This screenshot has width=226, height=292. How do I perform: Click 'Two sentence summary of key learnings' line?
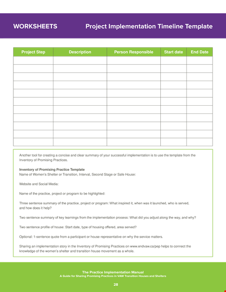coord(107,218)
